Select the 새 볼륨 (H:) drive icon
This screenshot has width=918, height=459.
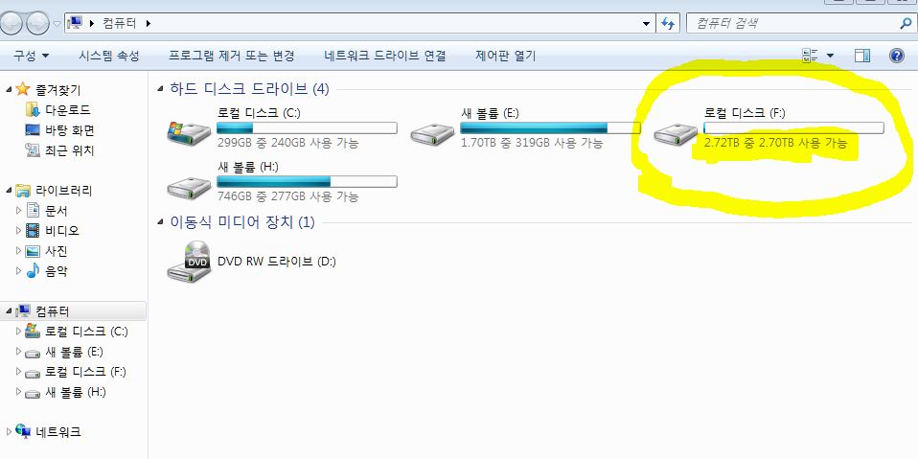[x=189, y=189]
